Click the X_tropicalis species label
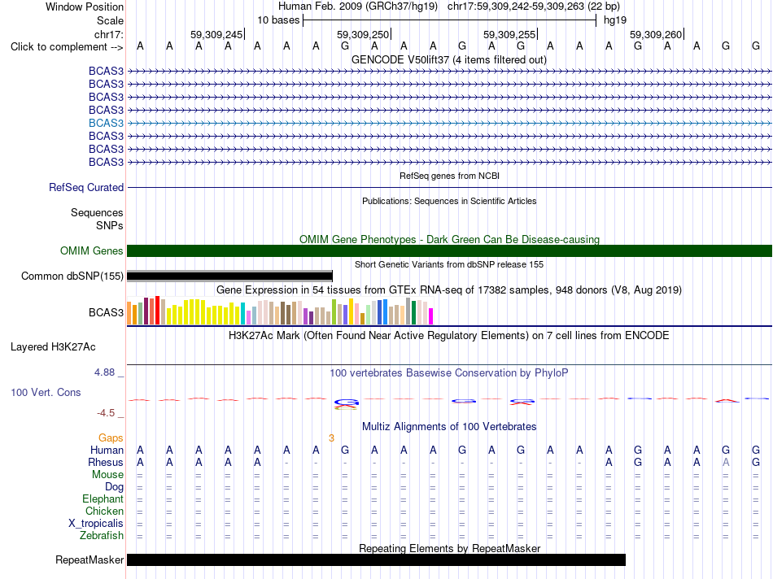 click(96, 524)
